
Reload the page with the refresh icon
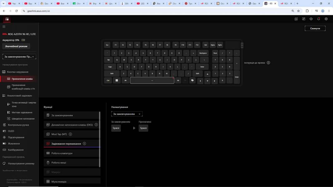pyautogui.click(x=16, y=11)
